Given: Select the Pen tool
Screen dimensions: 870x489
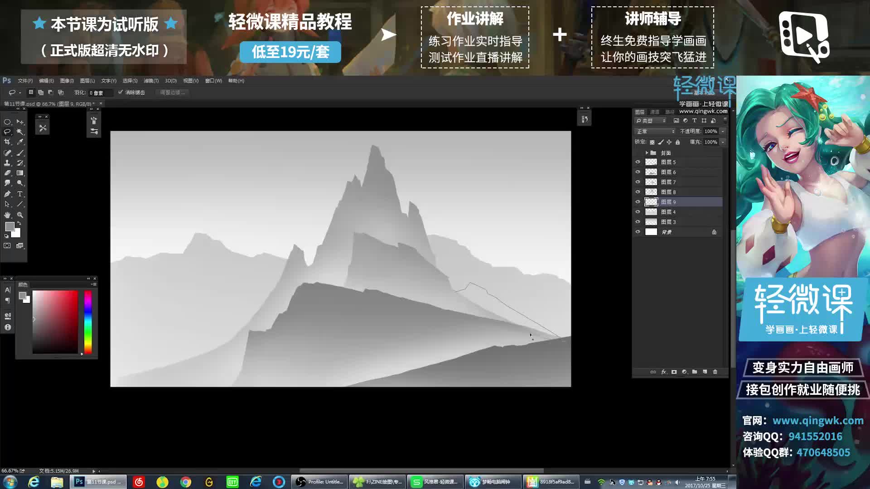Looking at the screenshot, I should [7, 194].
